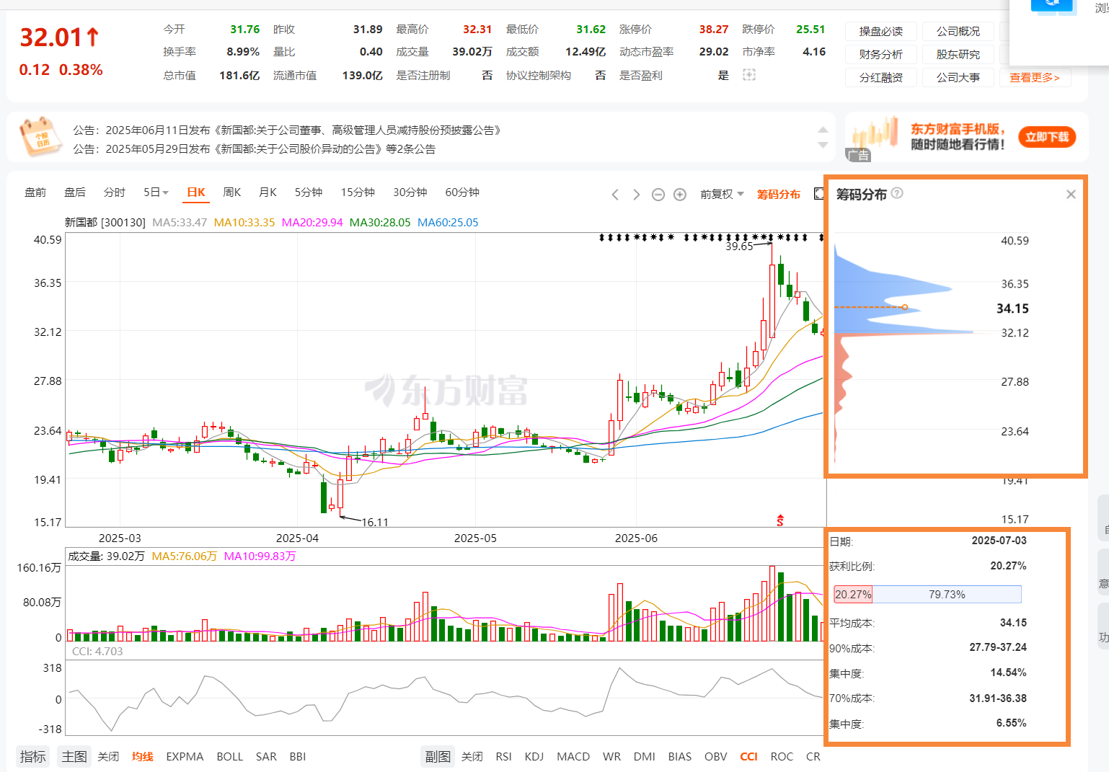
Task: Go to previous K-line with left arrow
Action: 615,195
